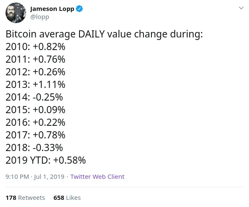249x207 pixels.
Task: Click the 2018: -0.33% line
Action: coord(34,147)
